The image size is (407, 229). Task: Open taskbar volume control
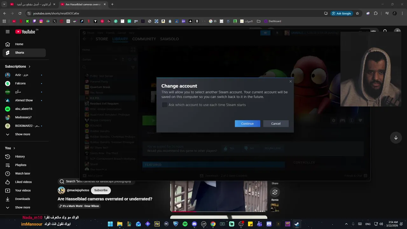[x=381, y=224]
